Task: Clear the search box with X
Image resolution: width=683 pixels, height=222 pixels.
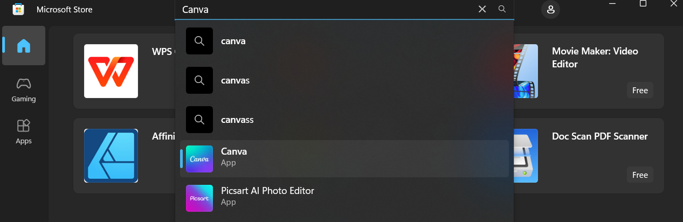Action: click(482, 9)
